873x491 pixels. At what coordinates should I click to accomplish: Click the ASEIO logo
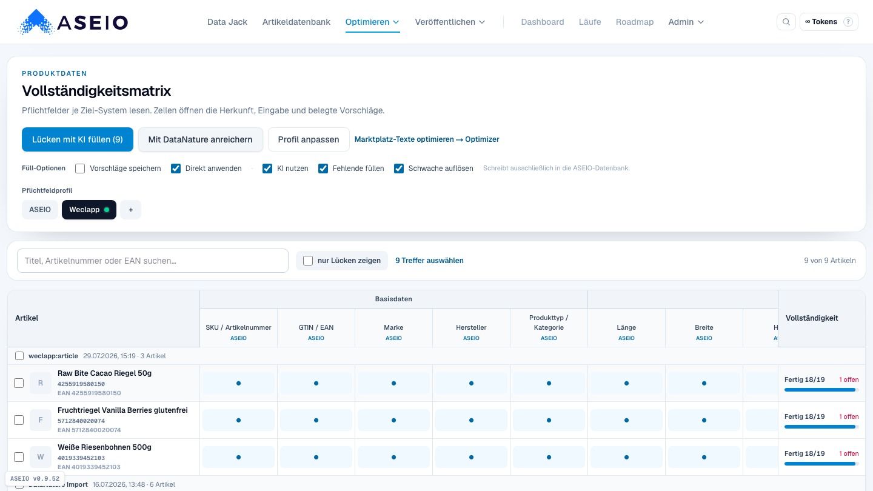(73, 22)
